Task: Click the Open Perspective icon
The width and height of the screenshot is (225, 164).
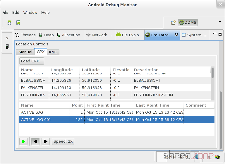Action: tap(173, 23)
